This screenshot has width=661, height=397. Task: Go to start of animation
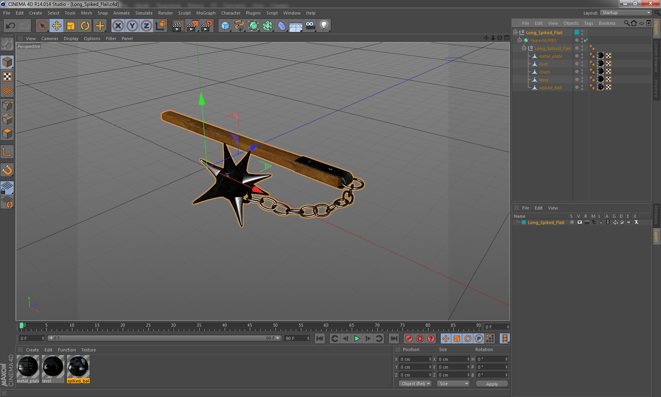click(320, 338)
